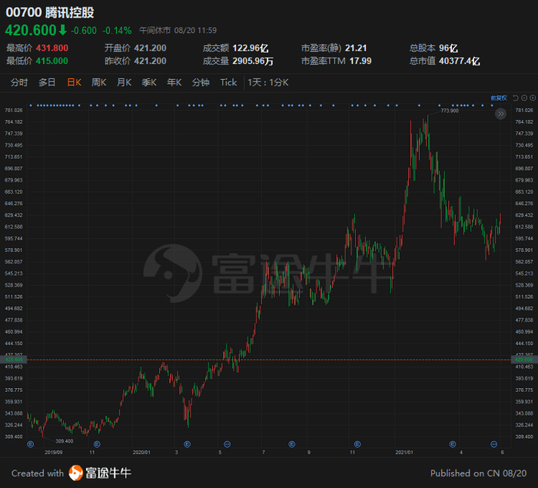Screen dimensions: 538x488
Task: Open the Tick chart tab
Action: (x=228, y=82)
